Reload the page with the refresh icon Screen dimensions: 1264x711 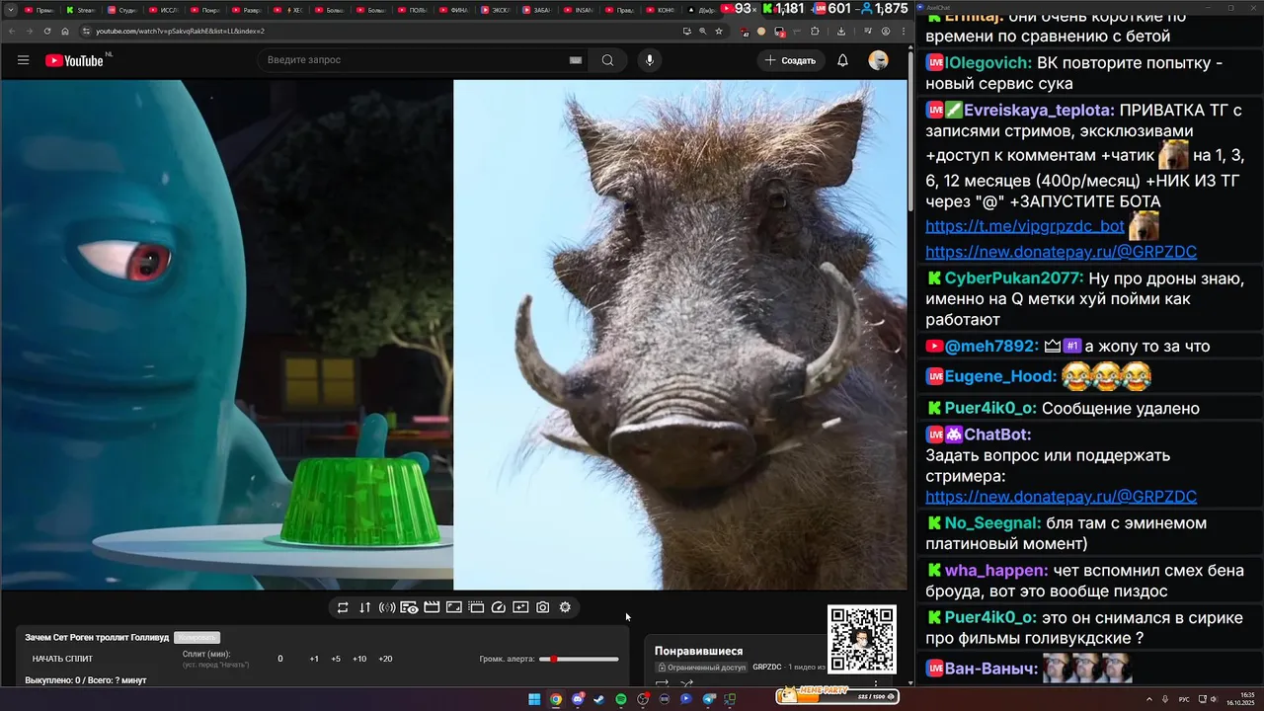47,31
